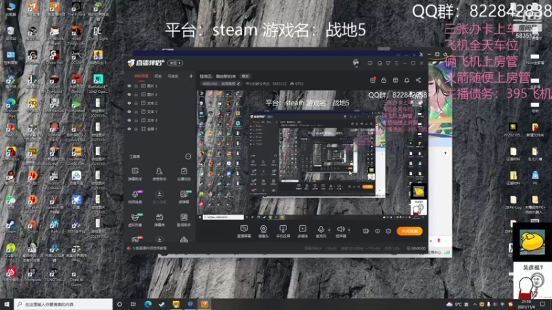The width and height of the screenshot is (552, 310).
Task: Click the 扬声器 speaker icon
Action: [x=340, y=231]
